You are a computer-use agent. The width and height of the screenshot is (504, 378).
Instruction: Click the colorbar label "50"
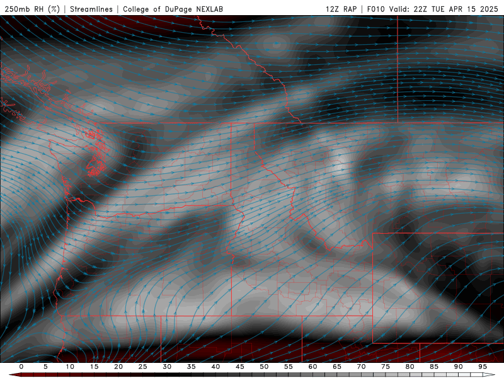[x=264, y=367]
